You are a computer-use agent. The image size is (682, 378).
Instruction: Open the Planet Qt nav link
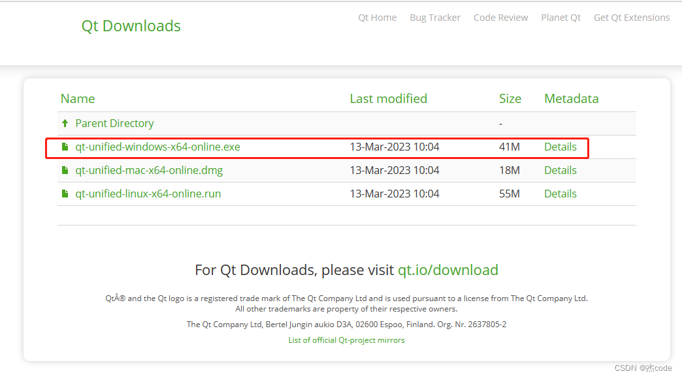(560, 18)
